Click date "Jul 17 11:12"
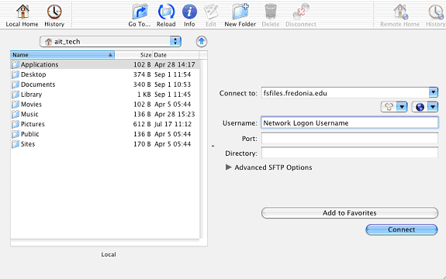This screenshot has height=279, width=446. [x=173, y=124]
